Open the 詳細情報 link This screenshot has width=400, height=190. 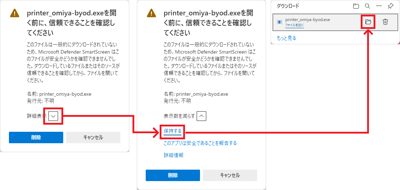(174, 155)
